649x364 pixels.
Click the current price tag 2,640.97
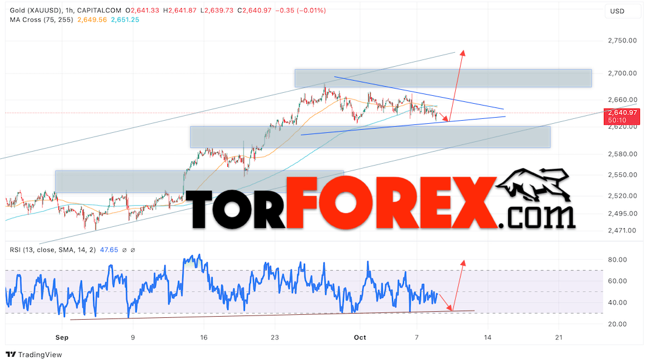tap(622, 112)
